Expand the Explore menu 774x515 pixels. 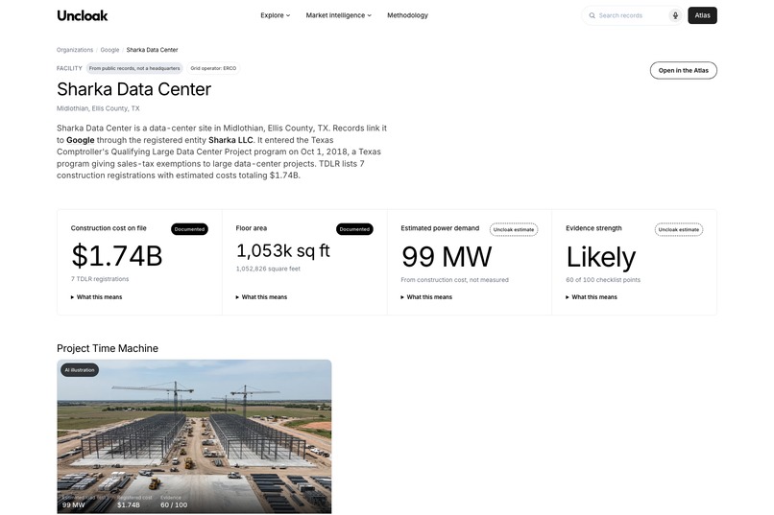point(275,15)
